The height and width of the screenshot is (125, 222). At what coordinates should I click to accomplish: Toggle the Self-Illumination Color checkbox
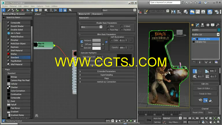(112, 40)
